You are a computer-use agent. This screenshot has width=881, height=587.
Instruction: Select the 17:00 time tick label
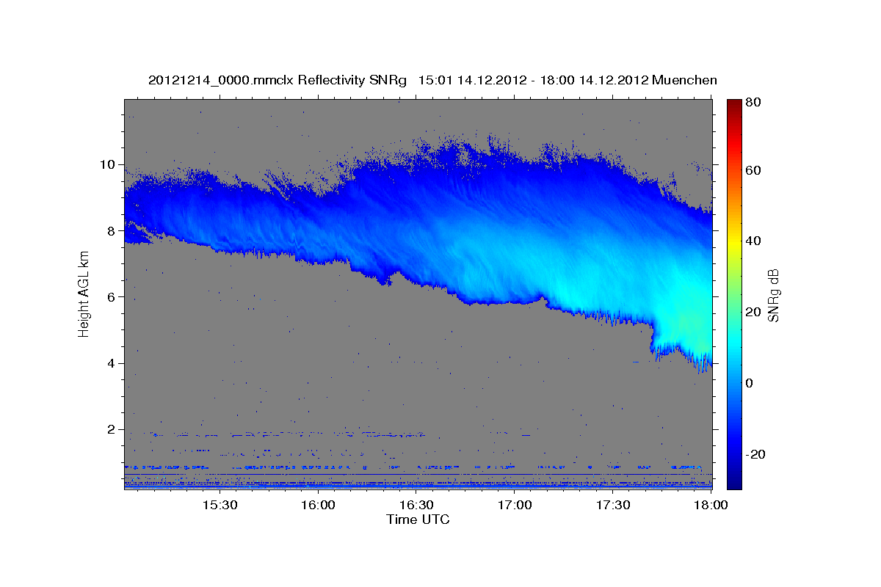coord(515,506)
